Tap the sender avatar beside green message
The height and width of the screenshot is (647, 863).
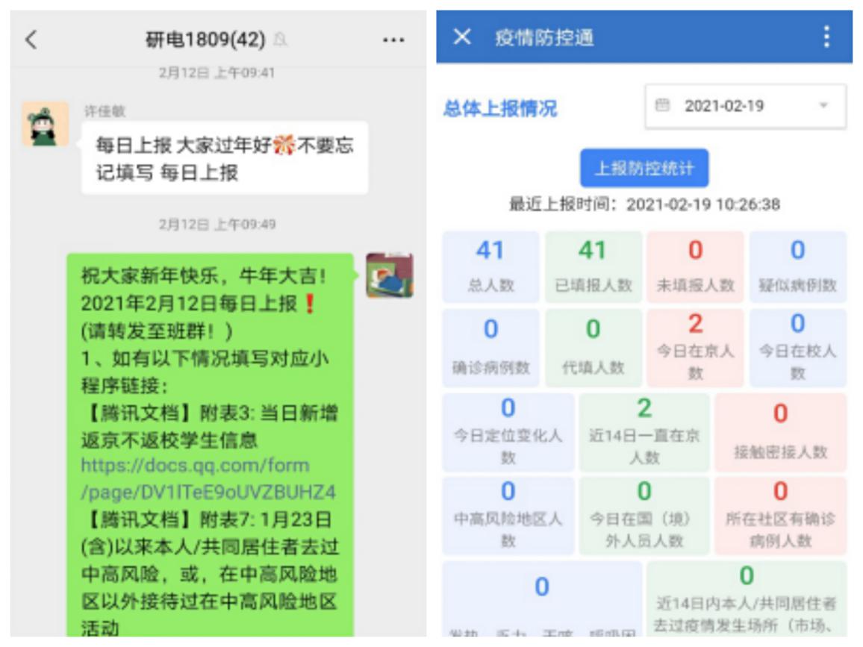389,275
